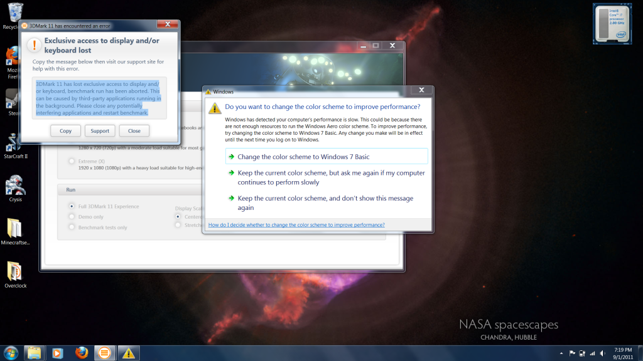Image resolution: width=643 pixels, height=361 pixels.
Task: Select the Demo only radio button
Action: point(72,216)
